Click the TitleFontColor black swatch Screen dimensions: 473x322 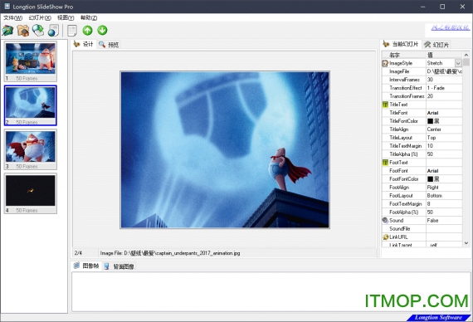coord(430,121)
